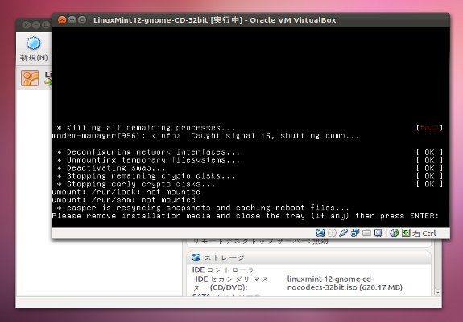Click the keyboard capture green arrow icon
Image resolution: width=463 pixels, height=322 pixels.
(x=406, y=233)
